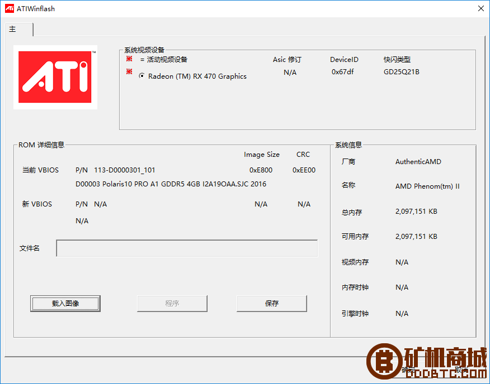Click the AMD Phenom(tm) II name value

pyautogui.click(x=427, y=186)
